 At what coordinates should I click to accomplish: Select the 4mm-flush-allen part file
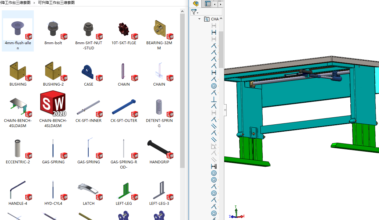[18, 30]
